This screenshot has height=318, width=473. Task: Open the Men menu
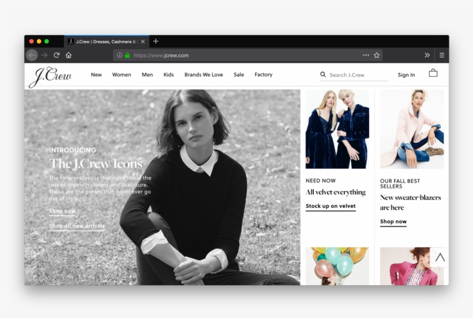point(147,75)
